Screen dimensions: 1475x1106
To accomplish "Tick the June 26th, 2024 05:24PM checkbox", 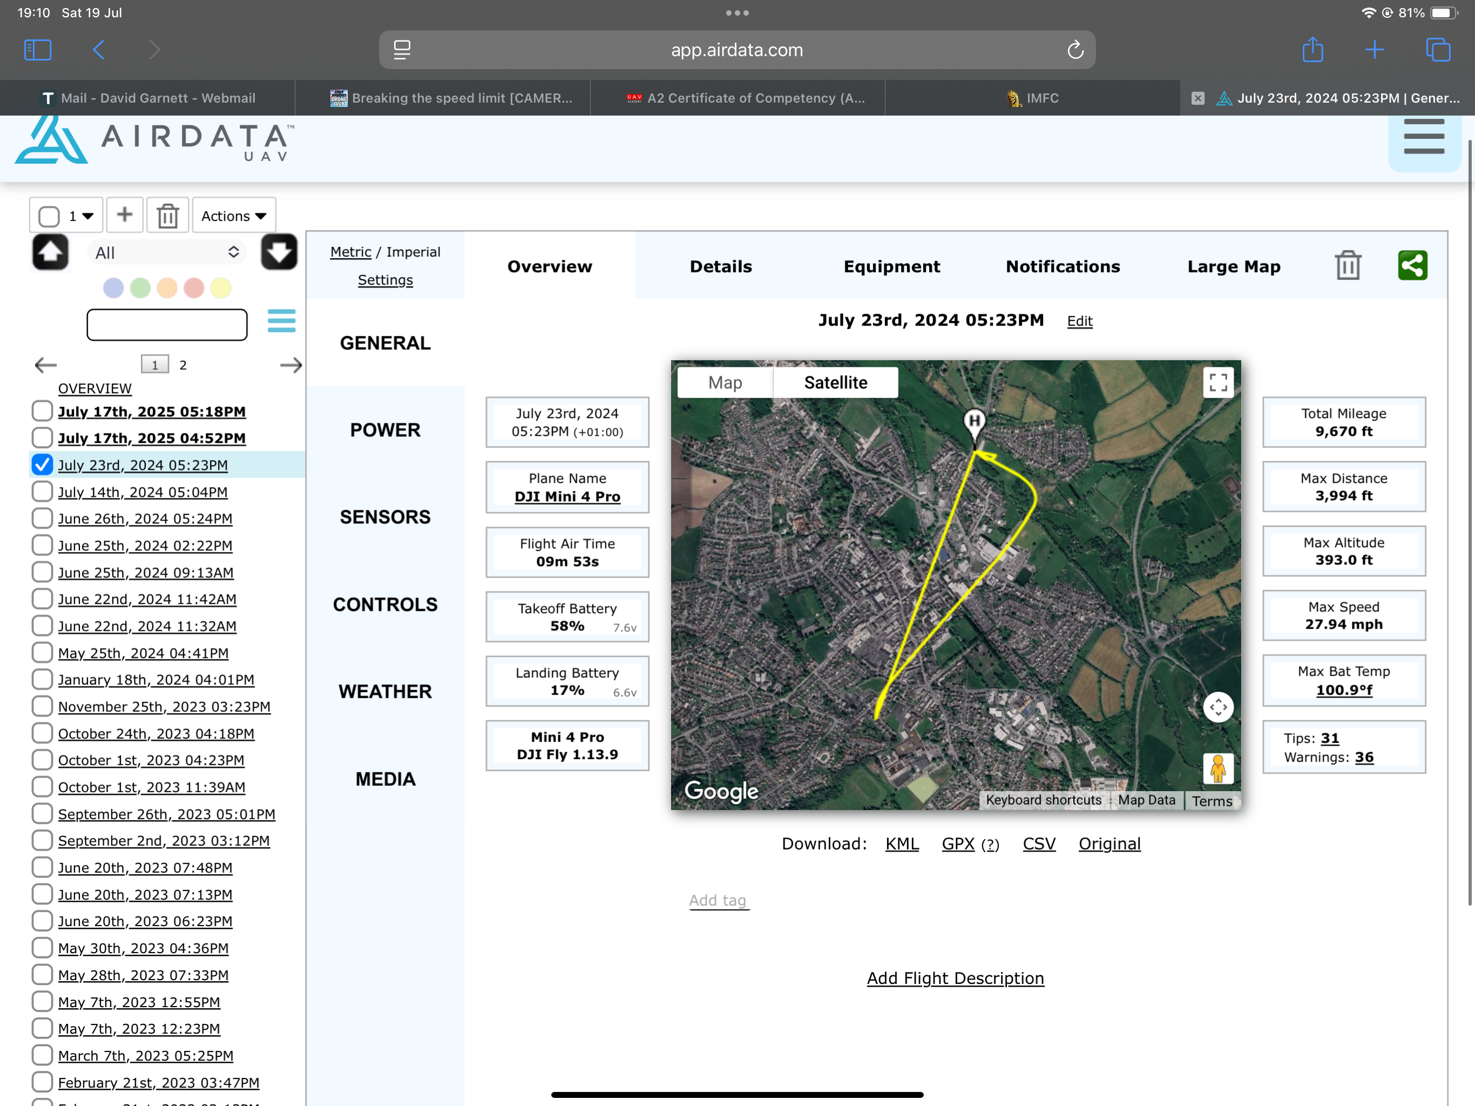I will (42, 518).
